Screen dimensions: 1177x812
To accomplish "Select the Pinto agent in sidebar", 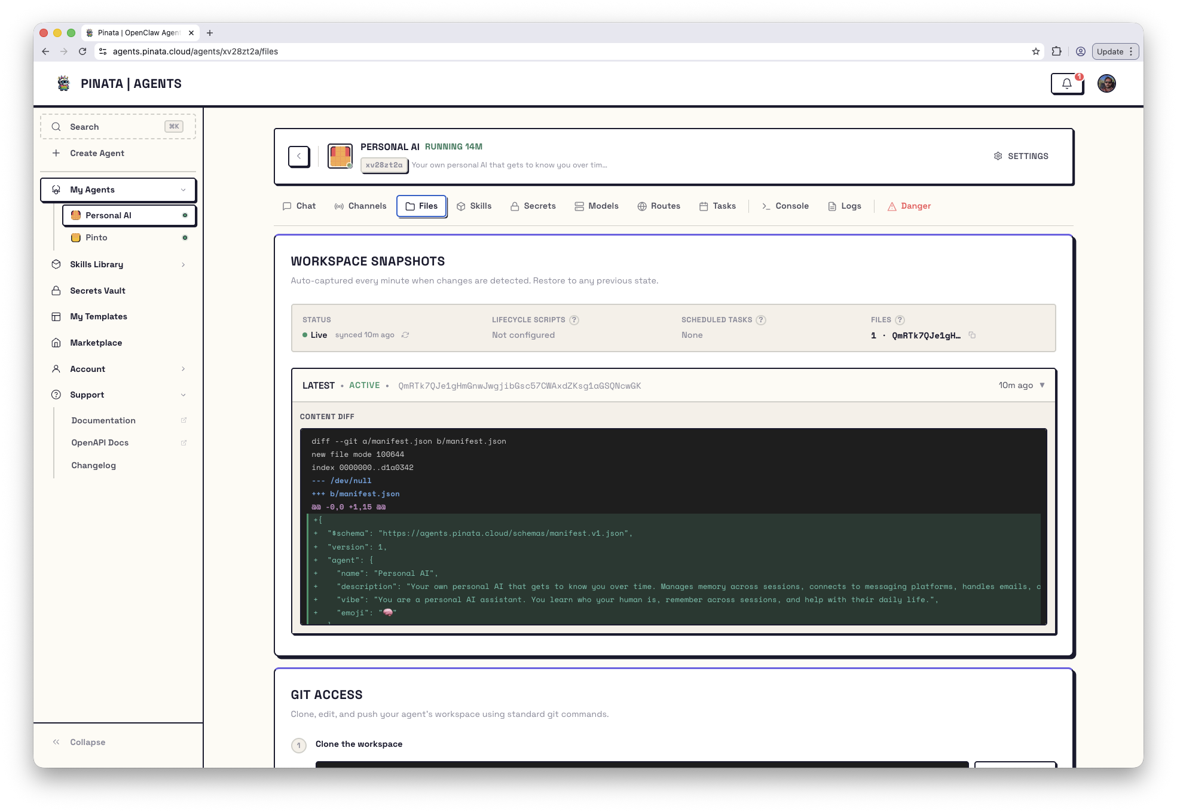I will click(129, 238).
